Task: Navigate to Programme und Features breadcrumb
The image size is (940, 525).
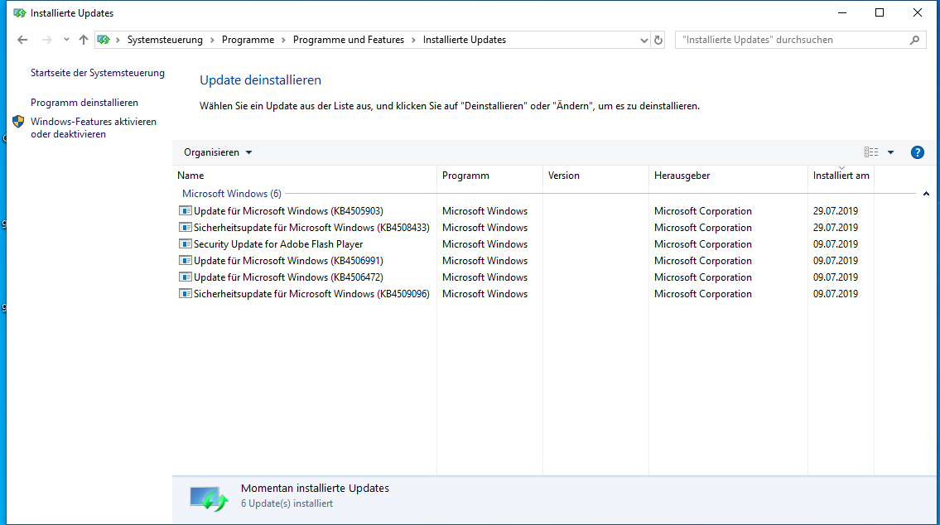Action: [349, 40]
